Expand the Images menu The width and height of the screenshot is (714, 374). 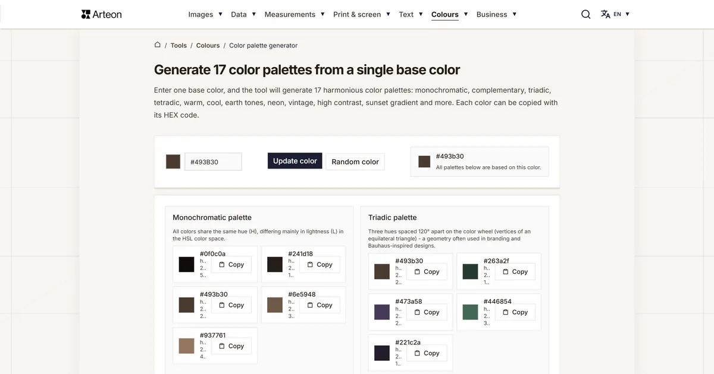tap(205, 14)
